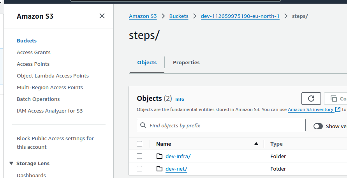Open the dev-infra/ folder
This screenshot has height=178, width=347.
tap(178, 156)
